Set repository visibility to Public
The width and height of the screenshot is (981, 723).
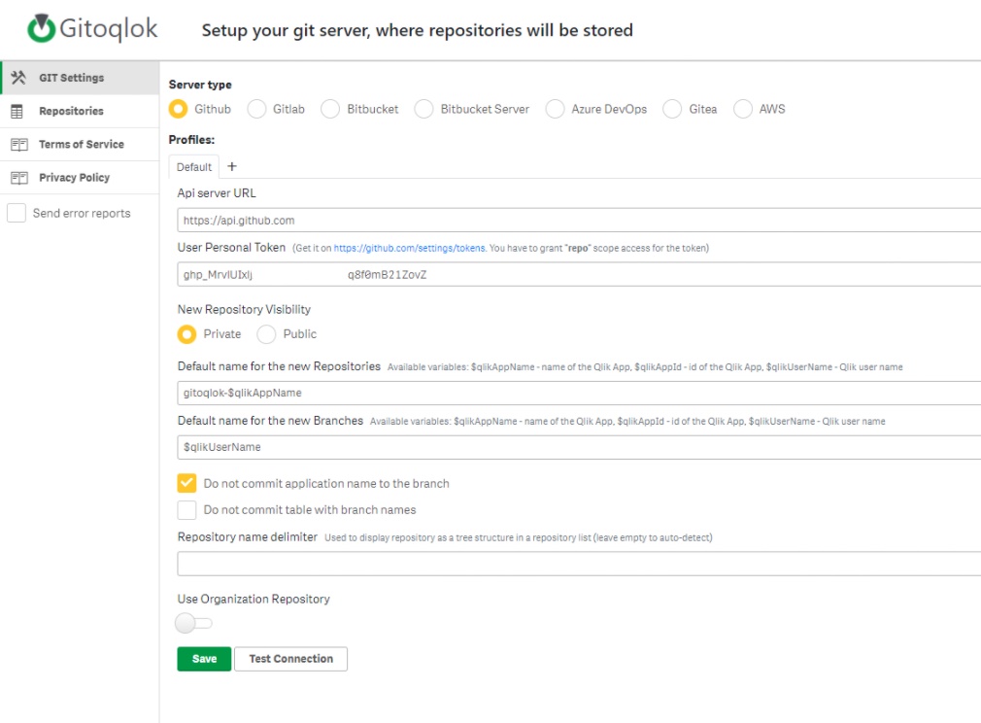click(x=266, y=334)
